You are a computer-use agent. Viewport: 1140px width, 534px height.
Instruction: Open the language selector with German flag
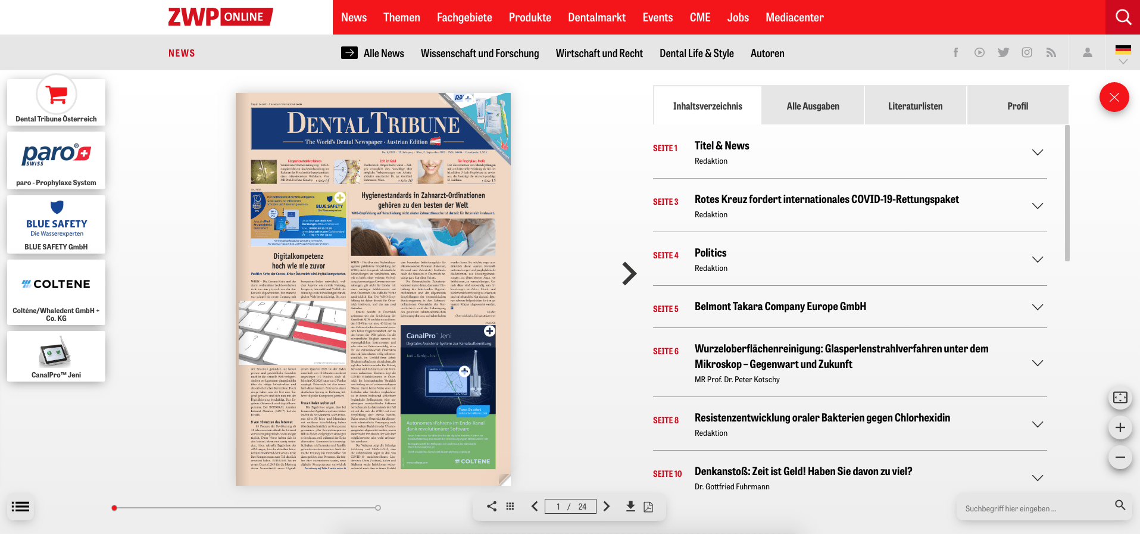point(1123,54)
